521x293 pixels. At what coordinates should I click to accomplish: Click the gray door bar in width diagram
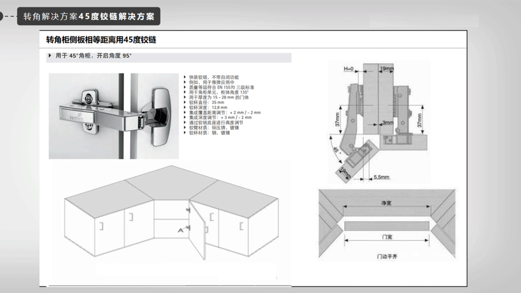pos(387,225)
